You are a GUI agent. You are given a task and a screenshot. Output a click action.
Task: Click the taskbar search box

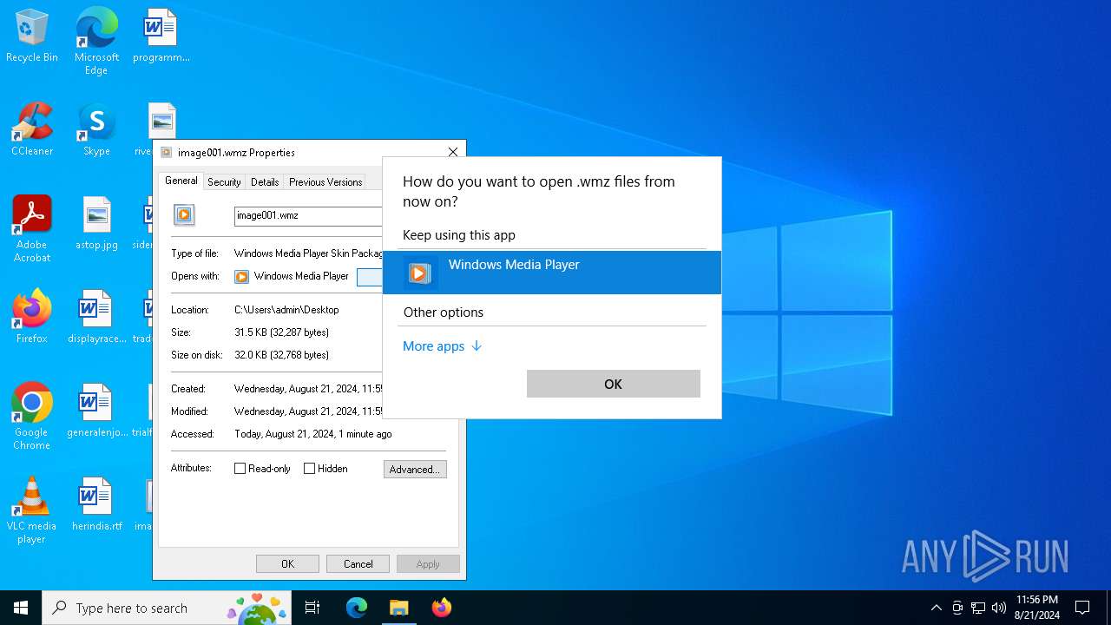click(x=167, y=608)
